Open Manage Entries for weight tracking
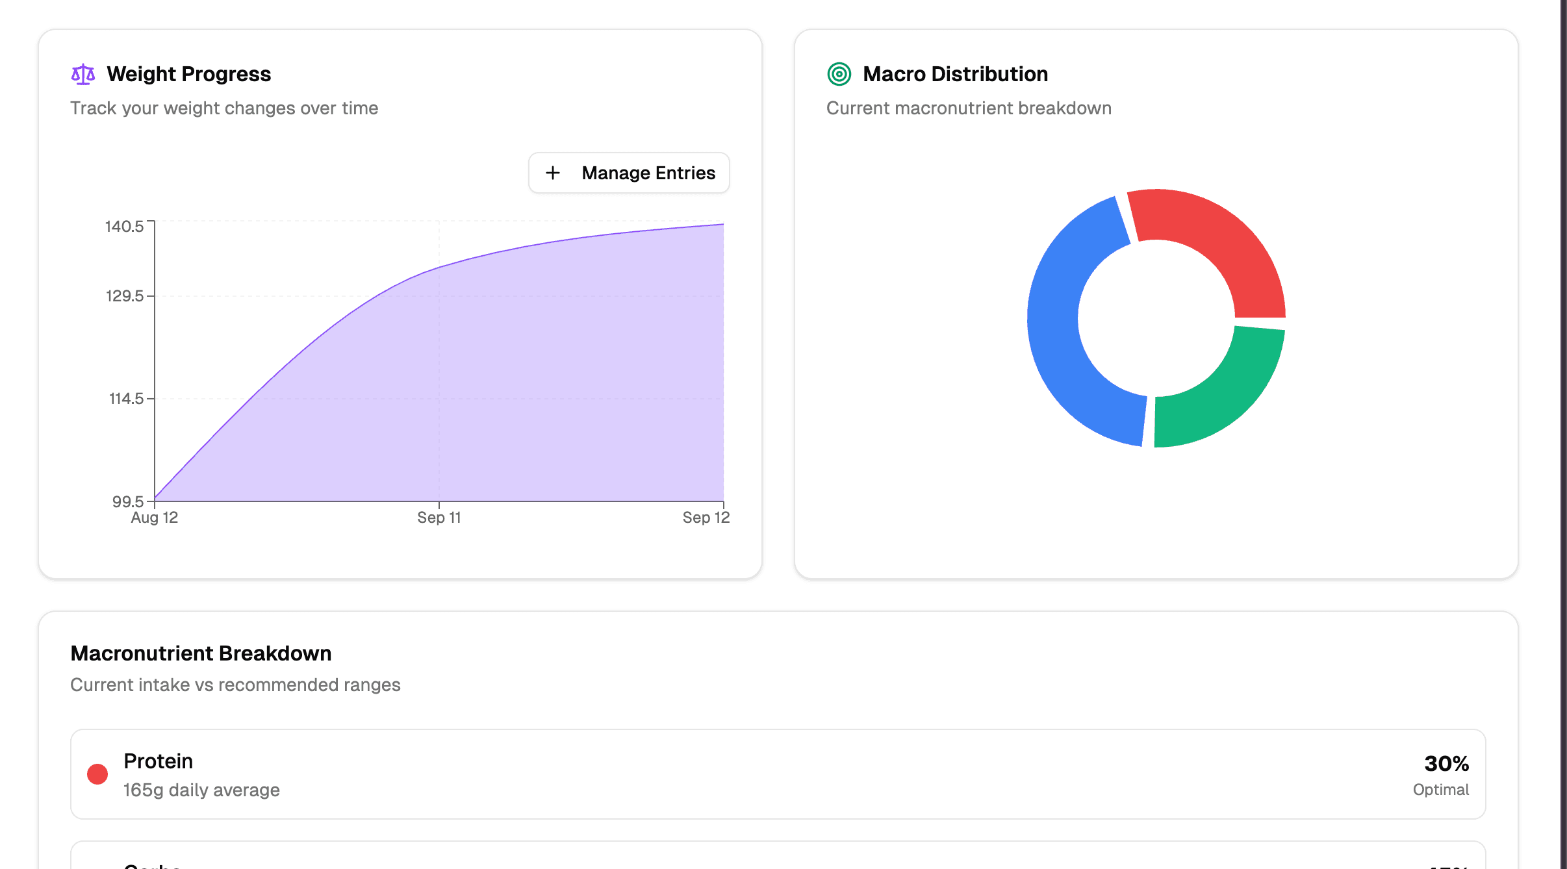The height and width of the screenshot is (869, 1567). click(x=629, y=173)
